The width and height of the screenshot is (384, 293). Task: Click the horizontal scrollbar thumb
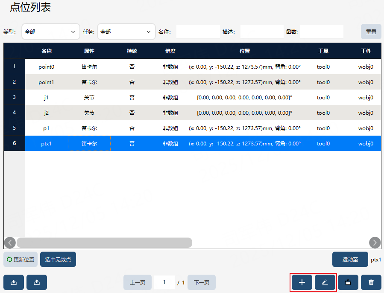pos(104,243)
